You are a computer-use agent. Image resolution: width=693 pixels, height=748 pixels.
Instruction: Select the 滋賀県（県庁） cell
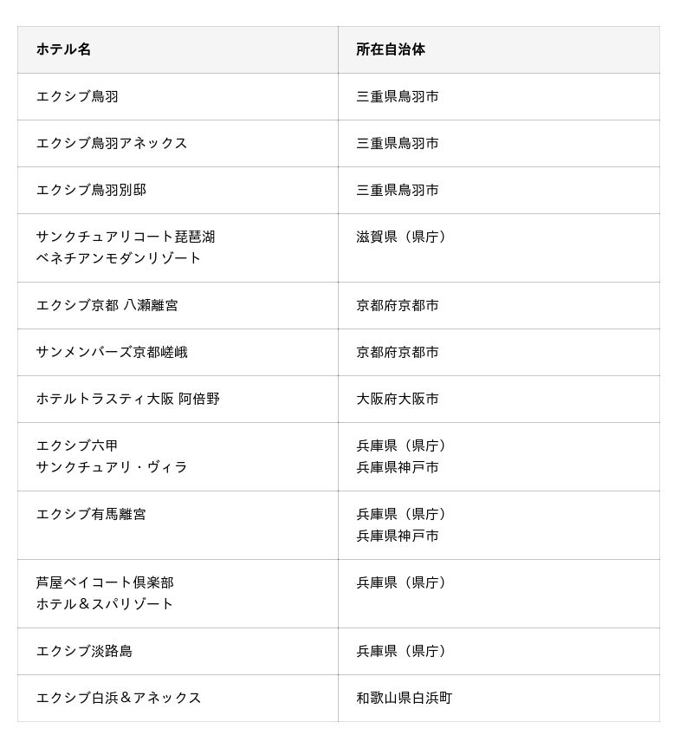404,237
